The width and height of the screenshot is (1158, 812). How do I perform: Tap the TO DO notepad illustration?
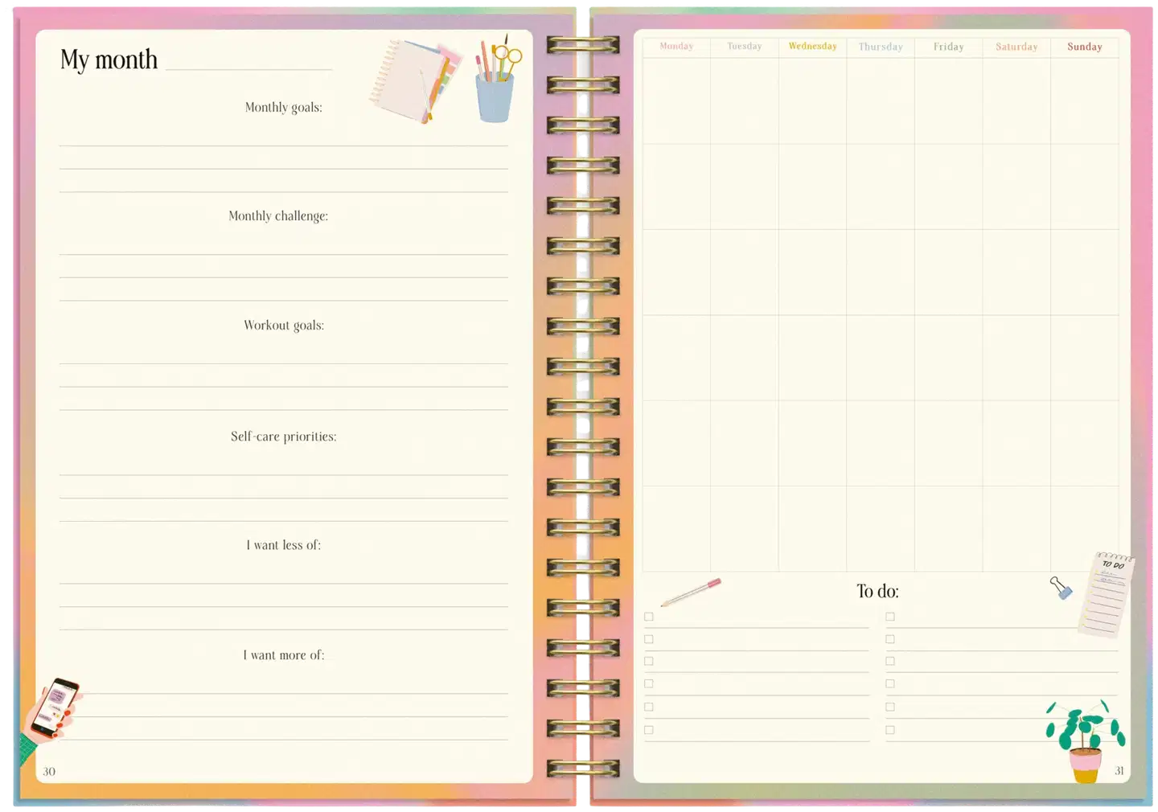click(1107, 594)
